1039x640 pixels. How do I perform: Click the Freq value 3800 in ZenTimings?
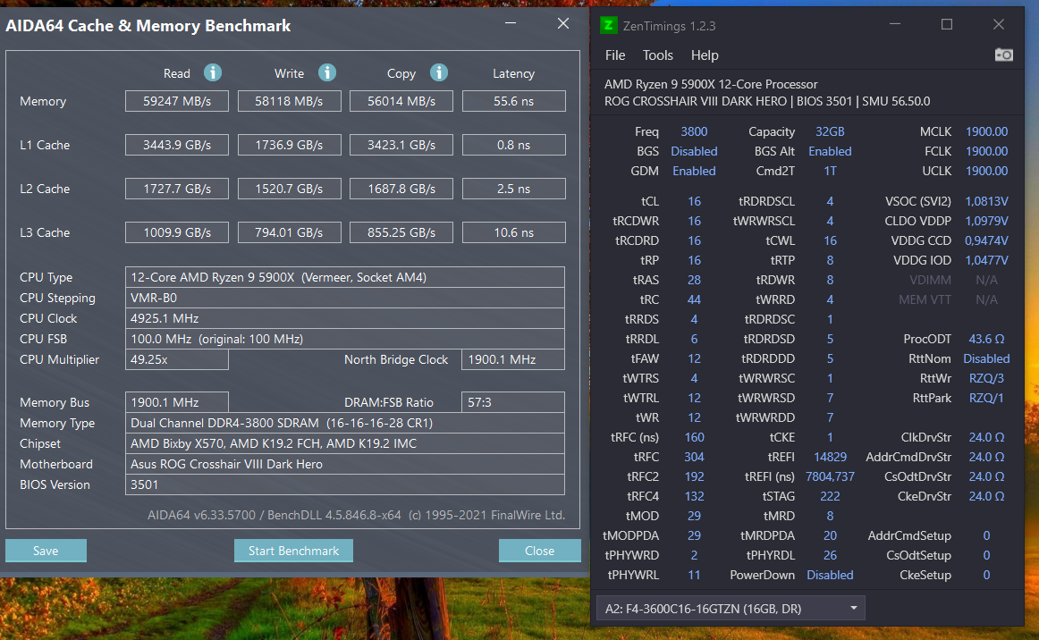tap(694, 131)
